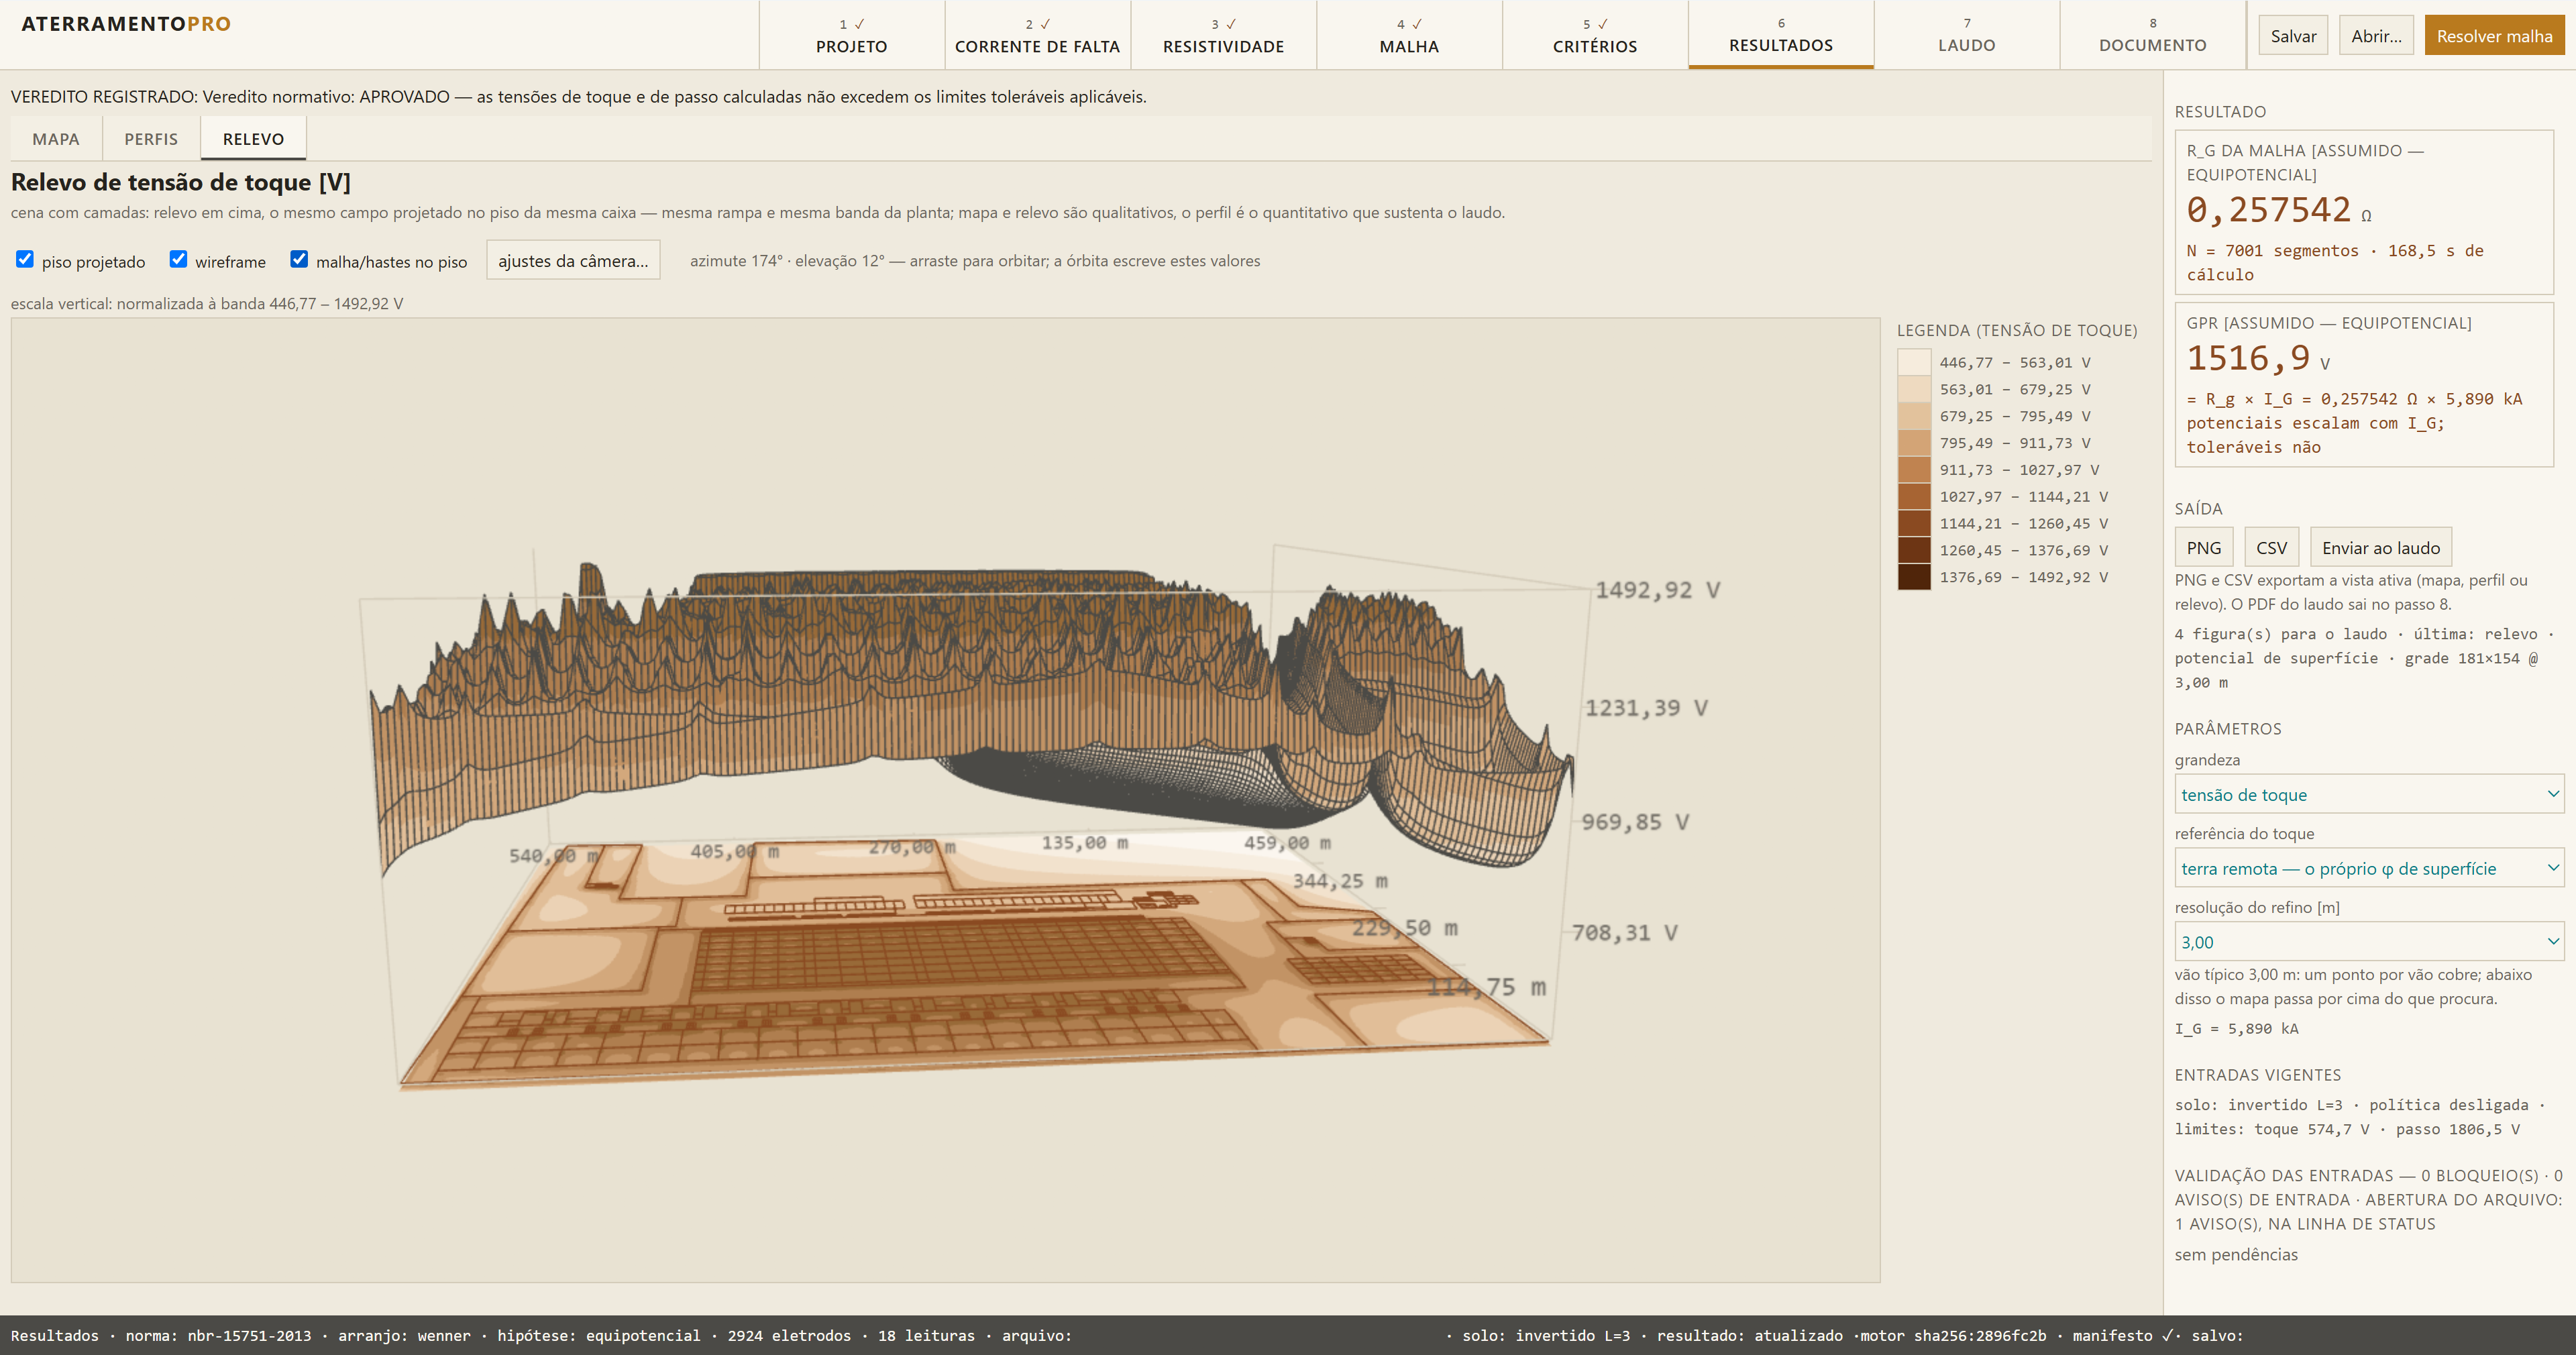Image resolution: width=2576 pixels, height=1355 pixels.
Task: Click the 1144,21 – 1260,45 V legend swatch
Action: pyautogui.click(x=1914, y=523)
